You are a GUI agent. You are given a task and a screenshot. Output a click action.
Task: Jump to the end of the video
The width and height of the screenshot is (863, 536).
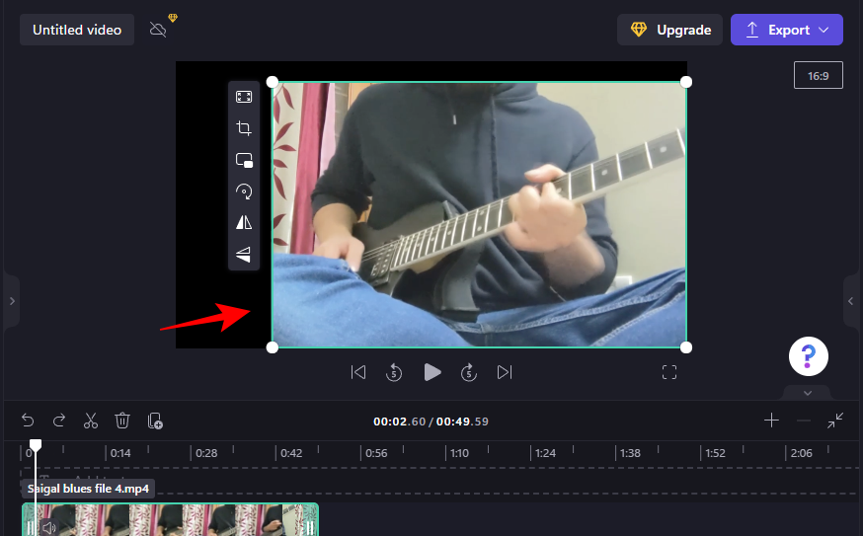pos(505,372)
